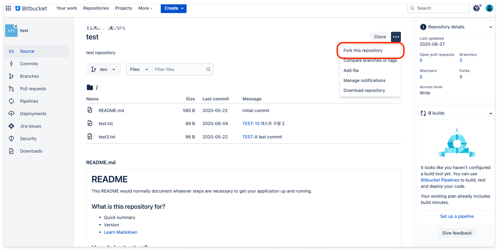Click the three-dots more actions button

(396, 37)
